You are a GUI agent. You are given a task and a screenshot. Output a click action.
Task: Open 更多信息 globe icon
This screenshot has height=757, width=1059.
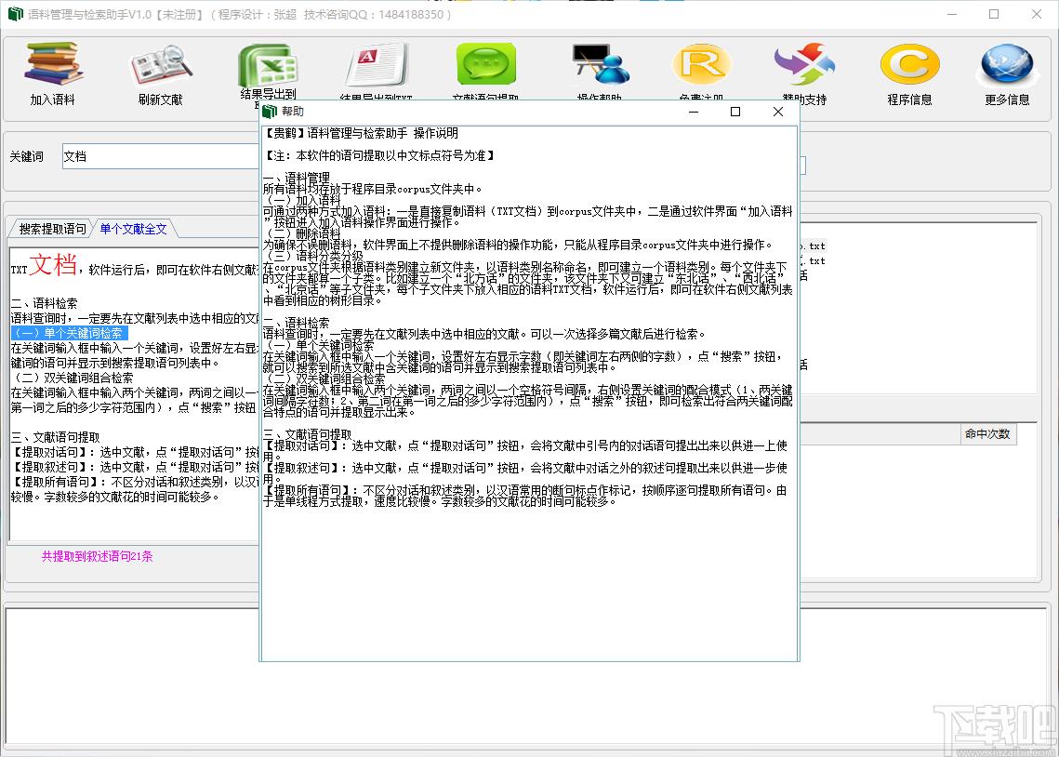[x=1007, y=65]
